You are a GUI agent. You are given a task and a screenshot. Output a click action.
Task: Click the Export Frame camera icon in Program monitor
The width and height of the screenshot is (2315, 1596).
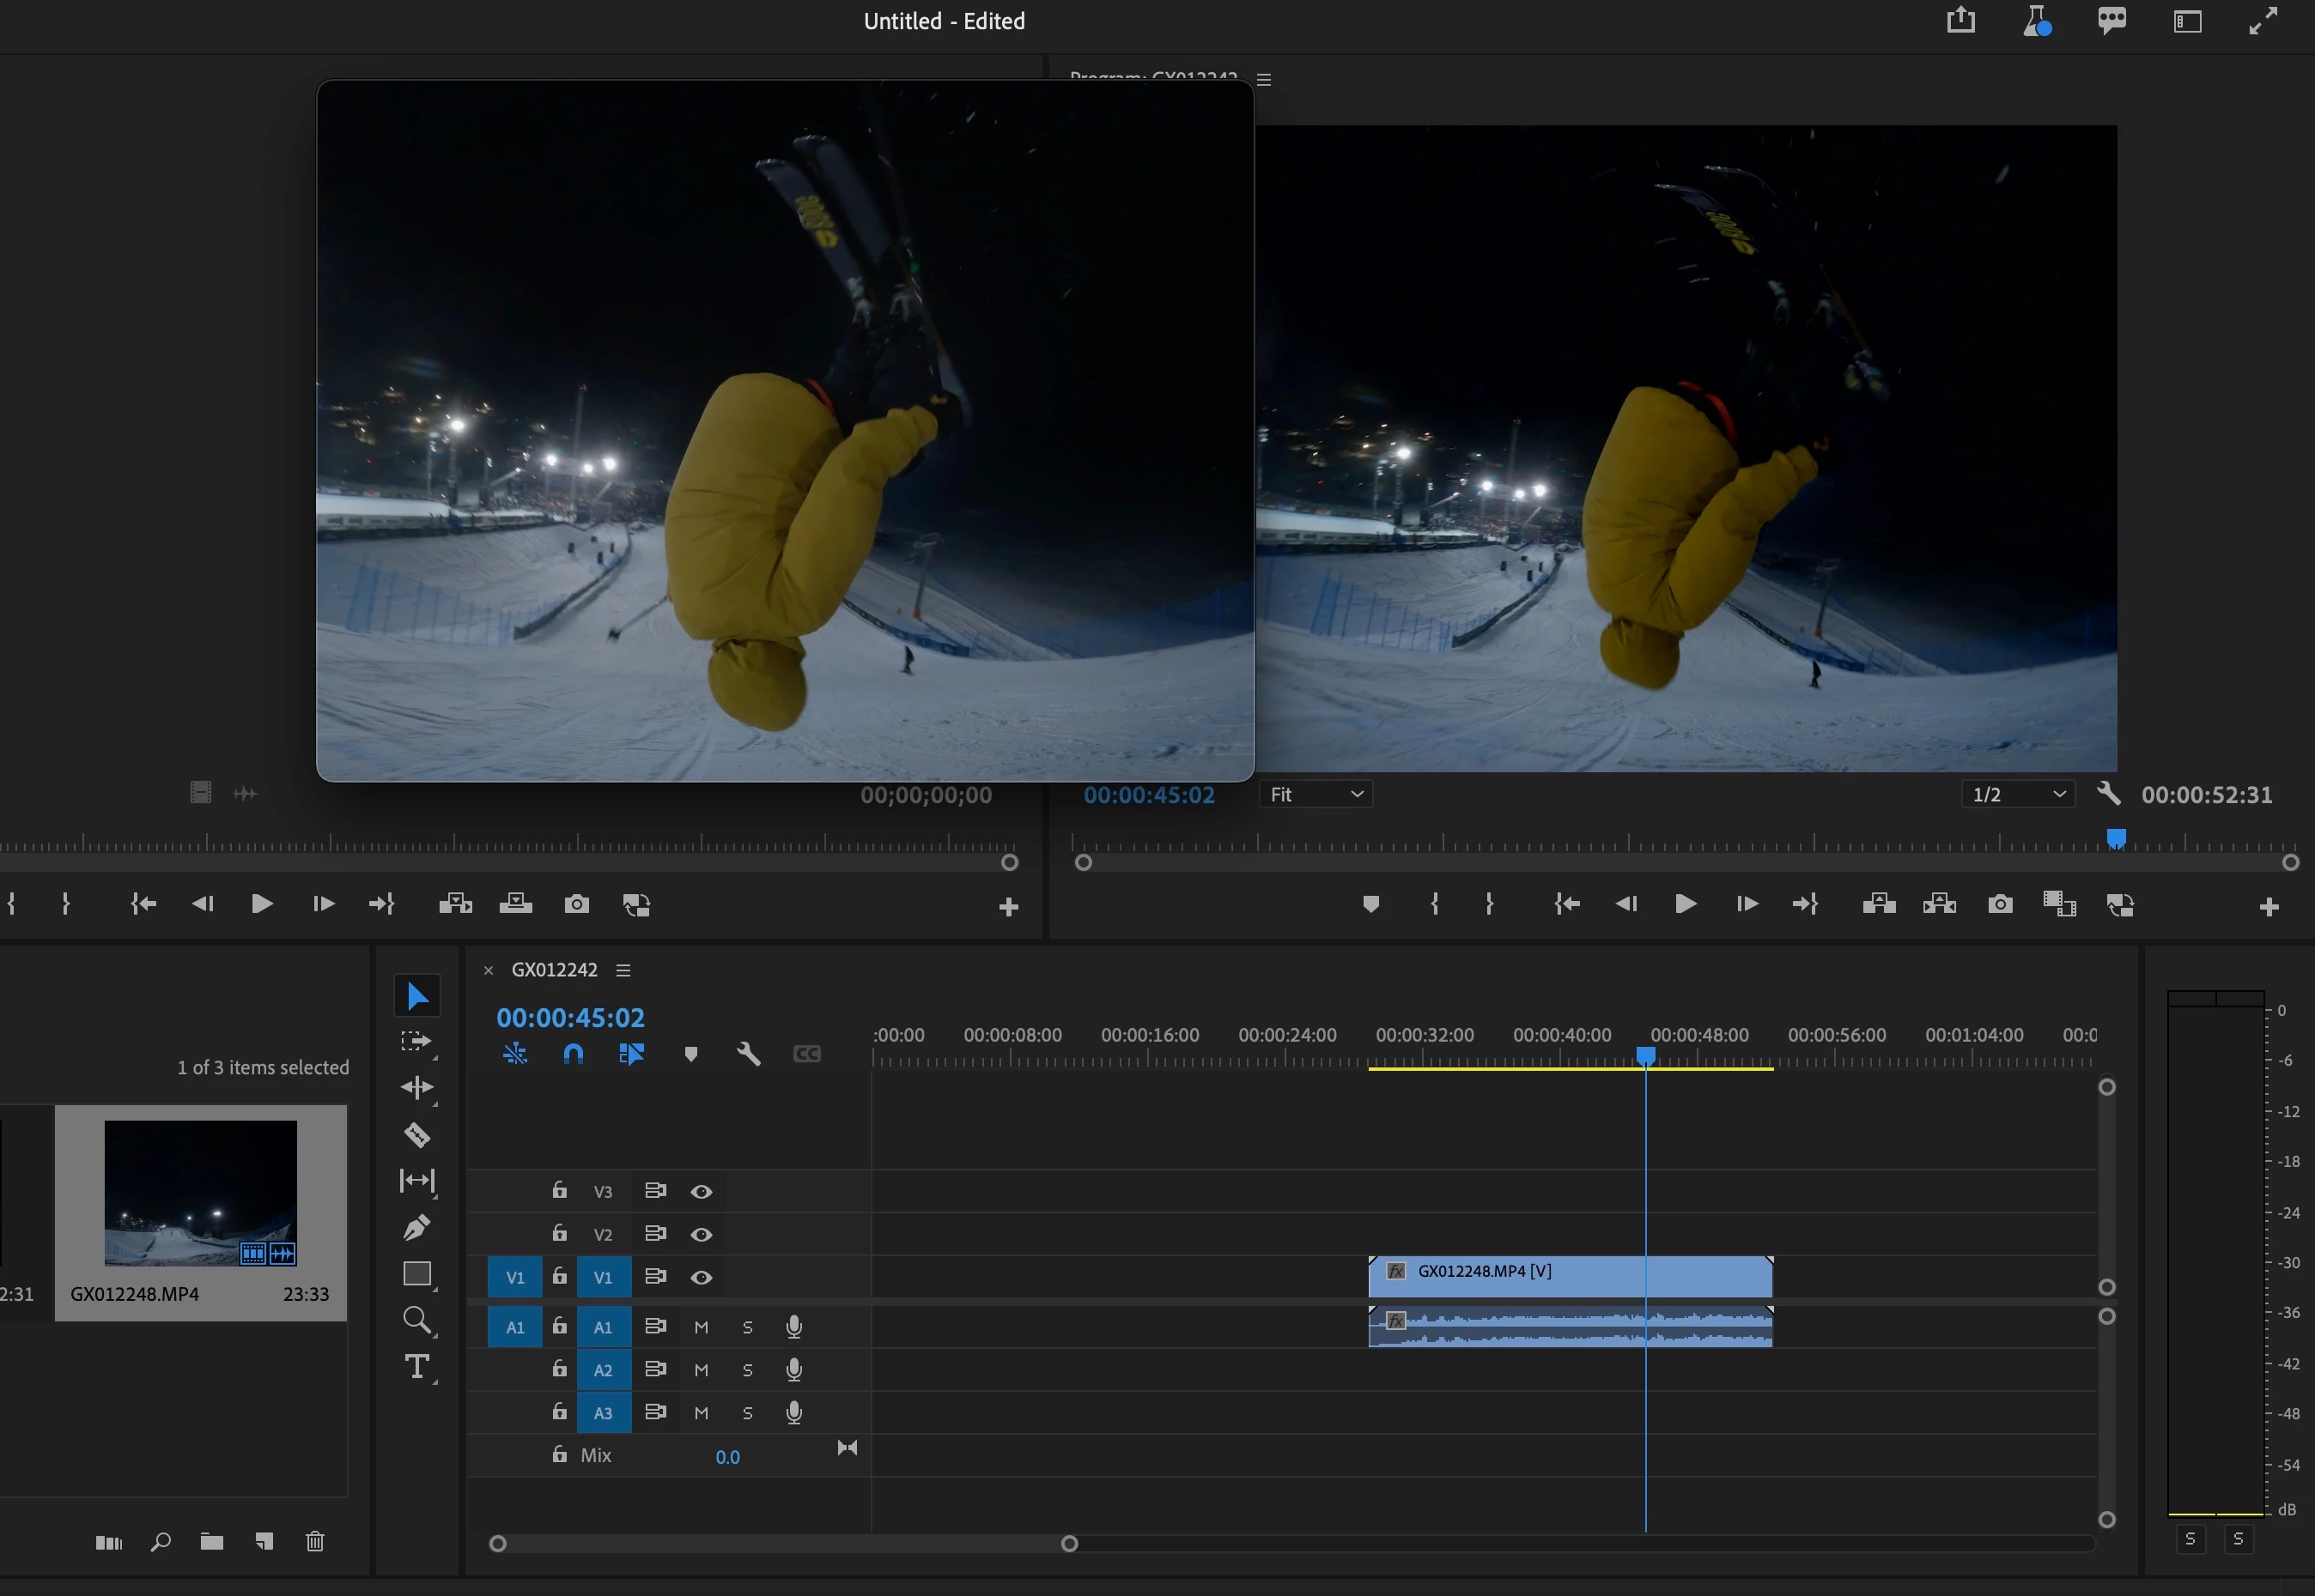pyautogui.click(x=2000, y=904)
